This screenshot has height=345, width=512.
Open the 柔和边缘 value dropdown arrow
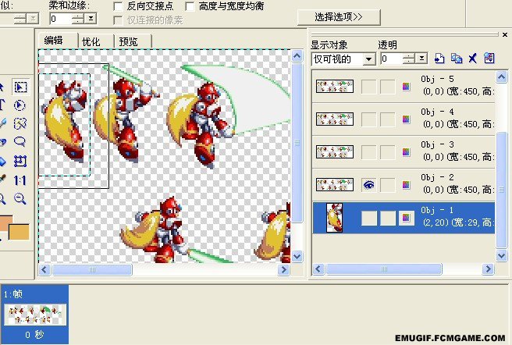[x=91, y=19]
